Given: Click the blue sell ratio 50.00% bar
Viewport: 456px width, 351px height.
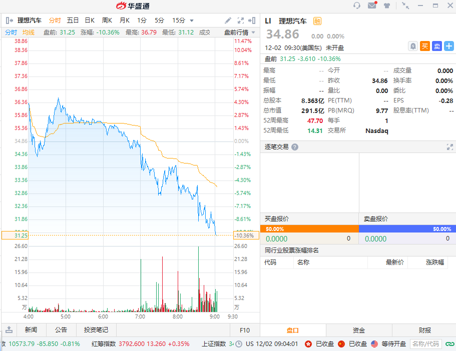Looking at the screenshot, I should click(x=406, y=229).
